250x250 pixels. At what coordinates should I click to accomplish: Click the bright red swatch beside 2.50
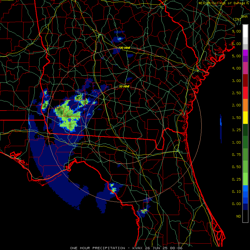[245, 93]
